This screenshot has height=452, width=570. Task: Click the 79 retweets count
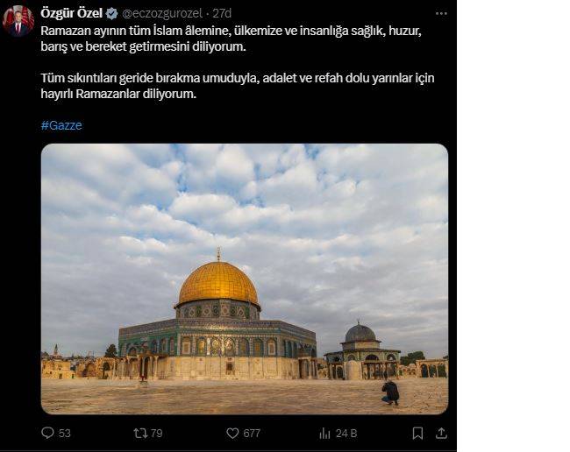156,433
